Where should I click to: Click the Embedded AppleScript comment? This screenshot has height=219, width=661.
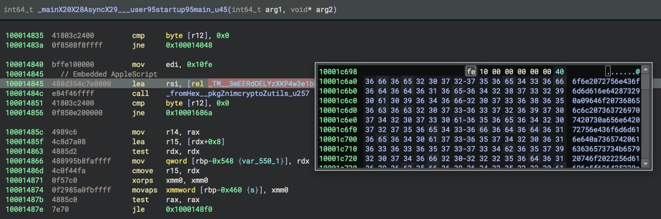pyautogui.click(x=109, y=74)
